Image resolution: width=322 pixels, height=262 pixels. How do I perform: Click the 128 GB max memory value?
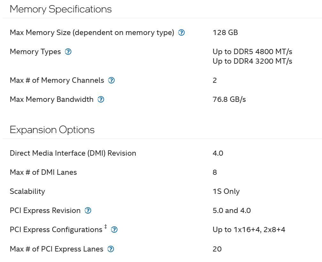click(225, 32)
